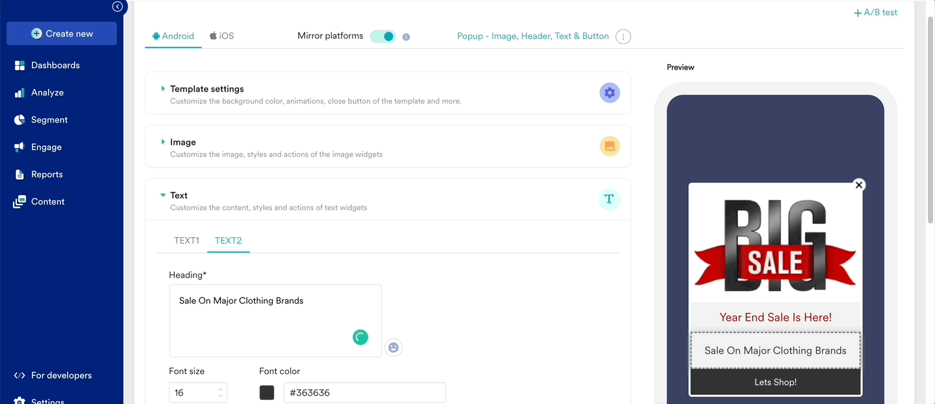The width and height of the screenshot is (935, 404).
Task: Click the font color swatch
Action: (x=267, y=392)
